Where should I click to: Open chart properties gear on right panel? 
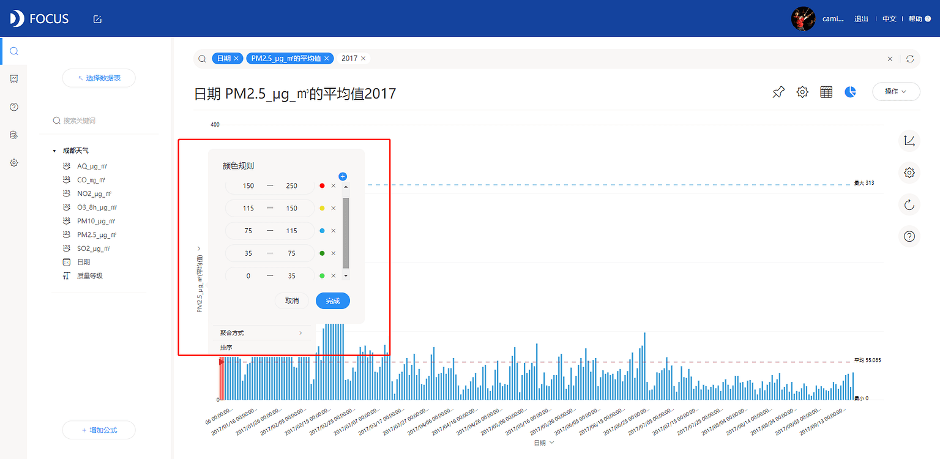pos(909,173)
